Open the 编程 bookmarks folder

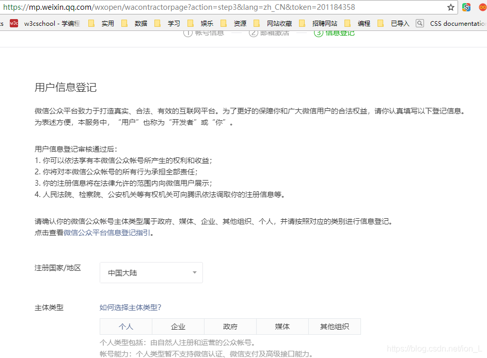(357, 23)
